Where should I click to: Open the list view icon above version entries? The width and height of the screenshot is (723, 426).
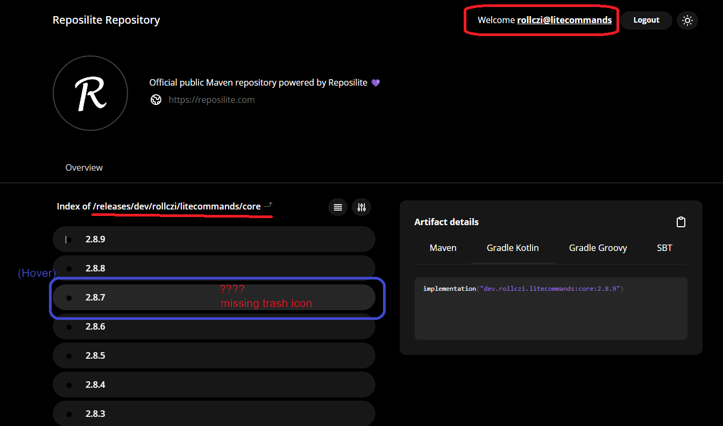point(338,207)
